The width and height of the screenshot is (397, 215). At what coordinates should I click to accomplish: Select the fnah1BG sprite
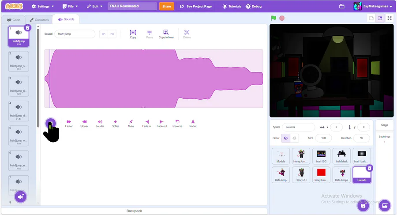pyautogui.click(x=321, y=156)
